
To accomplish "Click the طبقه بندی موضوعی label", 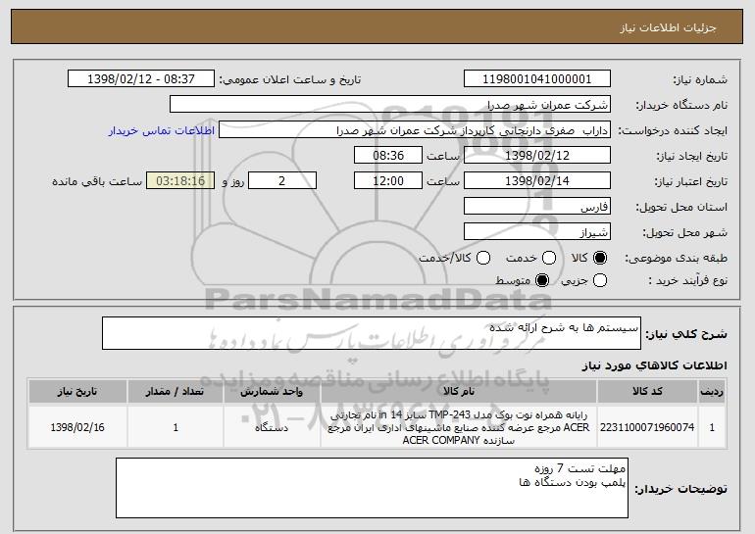I will point(676,259).
